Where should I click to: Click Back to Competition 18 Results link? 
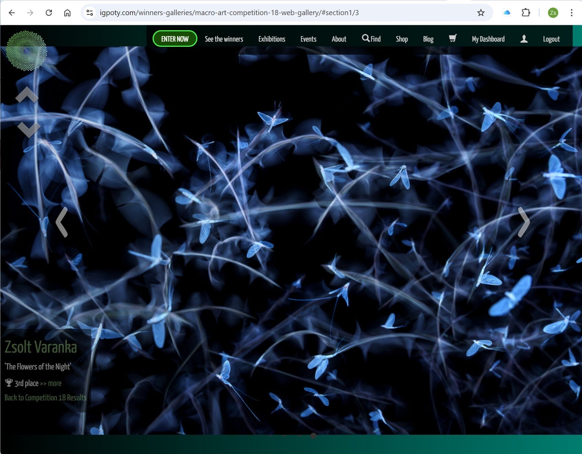(x=45, y=398)
